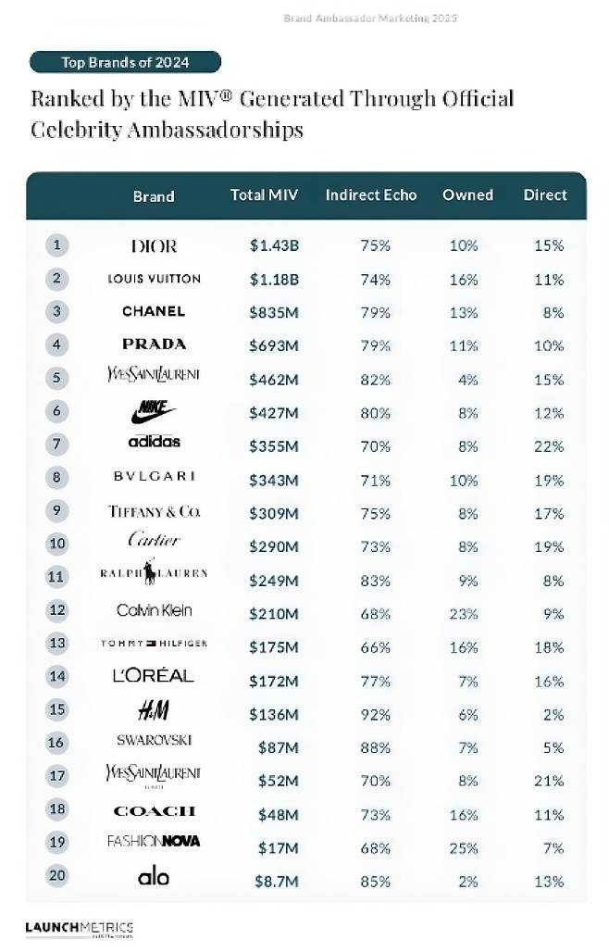This screenshot has width=609, height=952.
Task: Click the adidas brand logo
Action: [154, 442]
